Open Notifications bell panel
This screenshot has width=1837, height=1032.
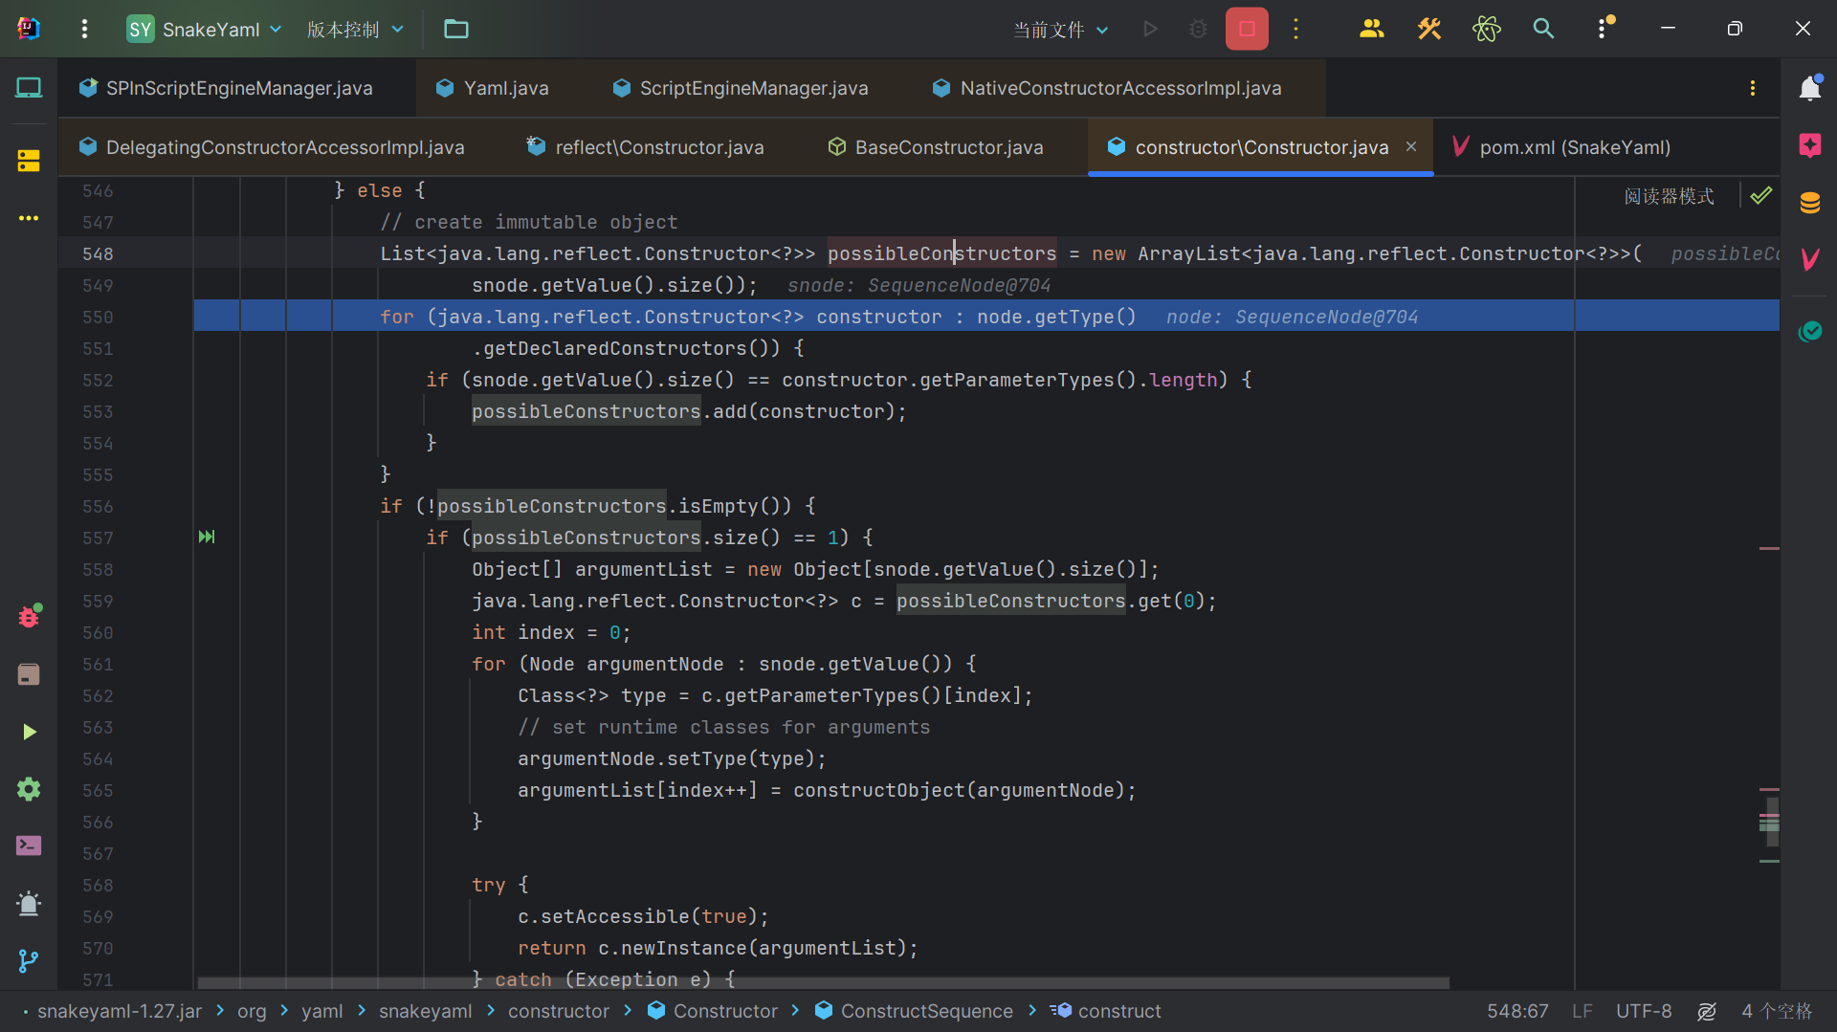click(x=1809, y=88)
